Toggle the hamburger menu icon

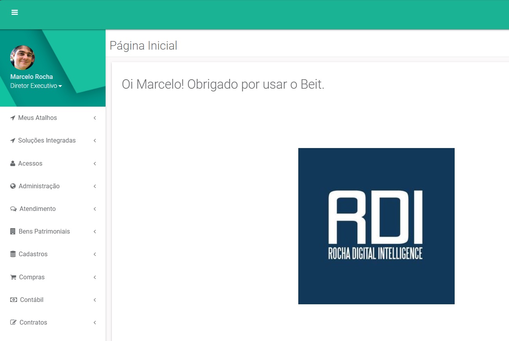pyautogui.click(x=14, y=12)
